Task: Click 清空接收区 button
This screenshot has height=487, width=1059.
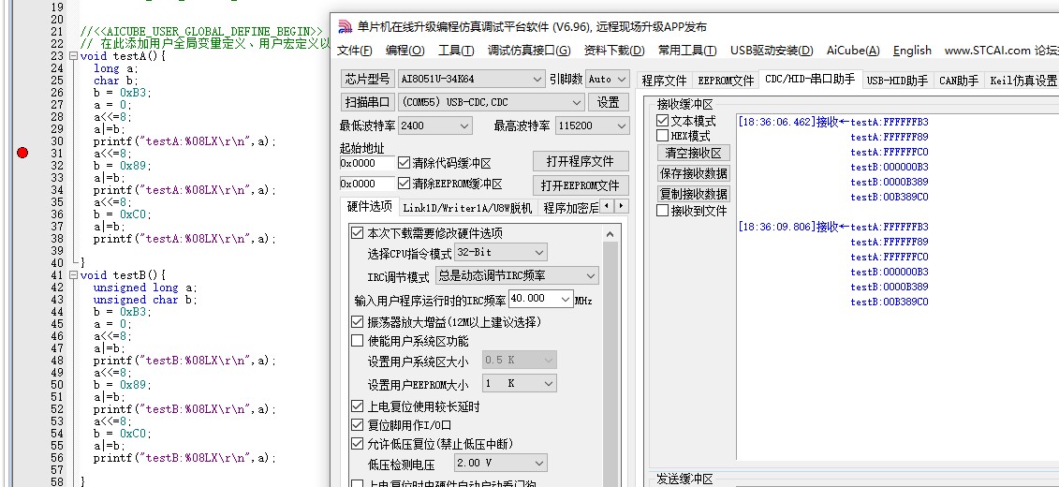Action: click(693, 154)
